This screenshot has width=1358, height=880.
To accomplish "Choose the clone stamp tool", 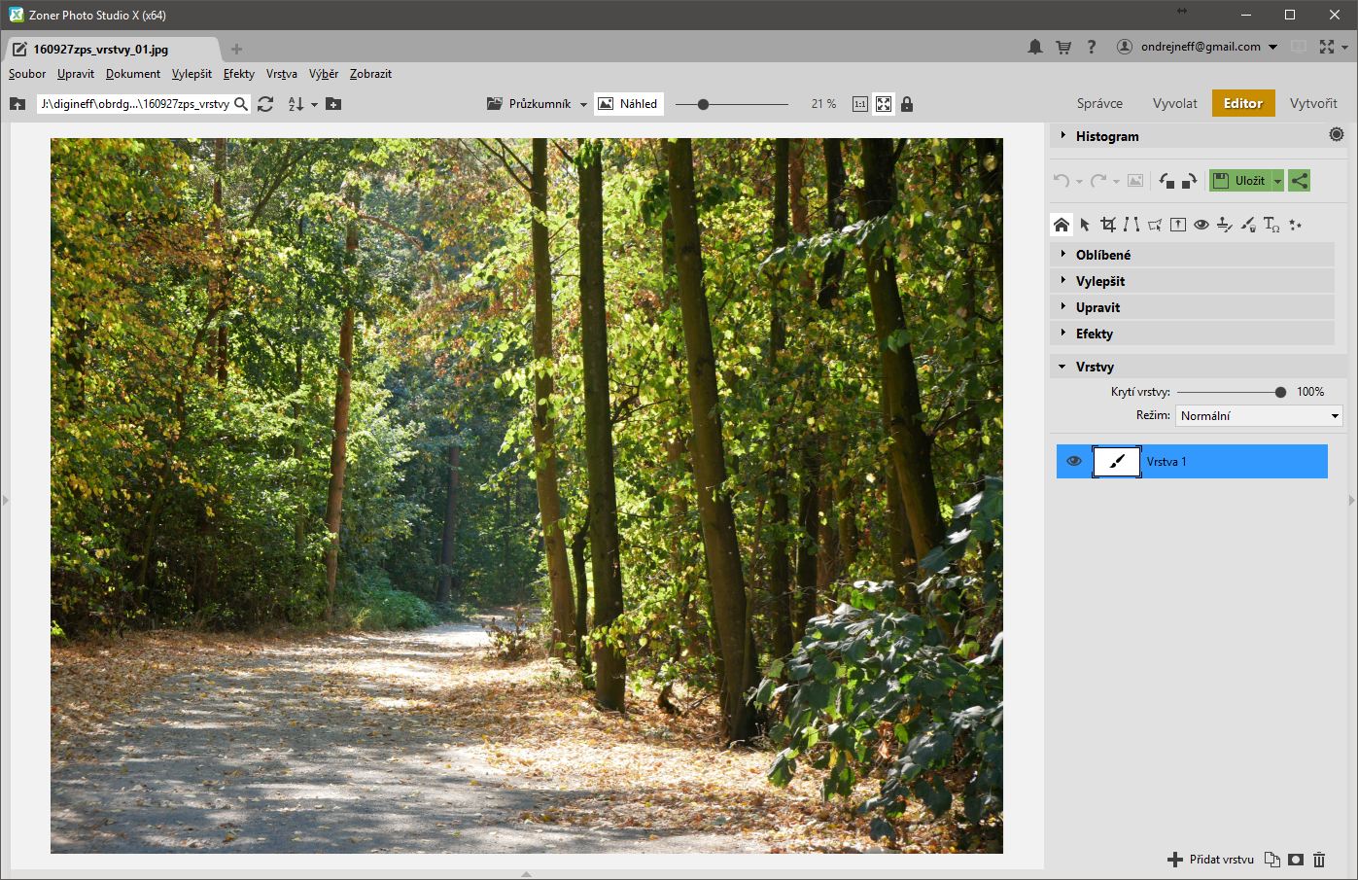I will (x=1225, y=225).
